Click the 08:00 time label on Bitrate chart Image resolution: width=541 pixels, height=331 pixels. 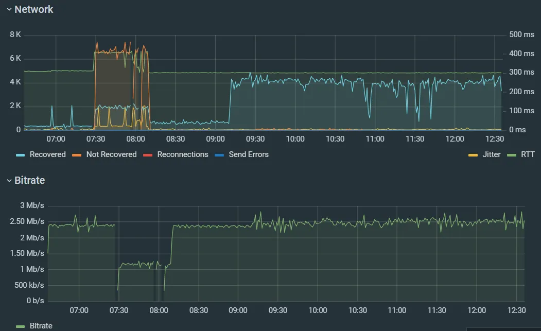click(159, 310)
